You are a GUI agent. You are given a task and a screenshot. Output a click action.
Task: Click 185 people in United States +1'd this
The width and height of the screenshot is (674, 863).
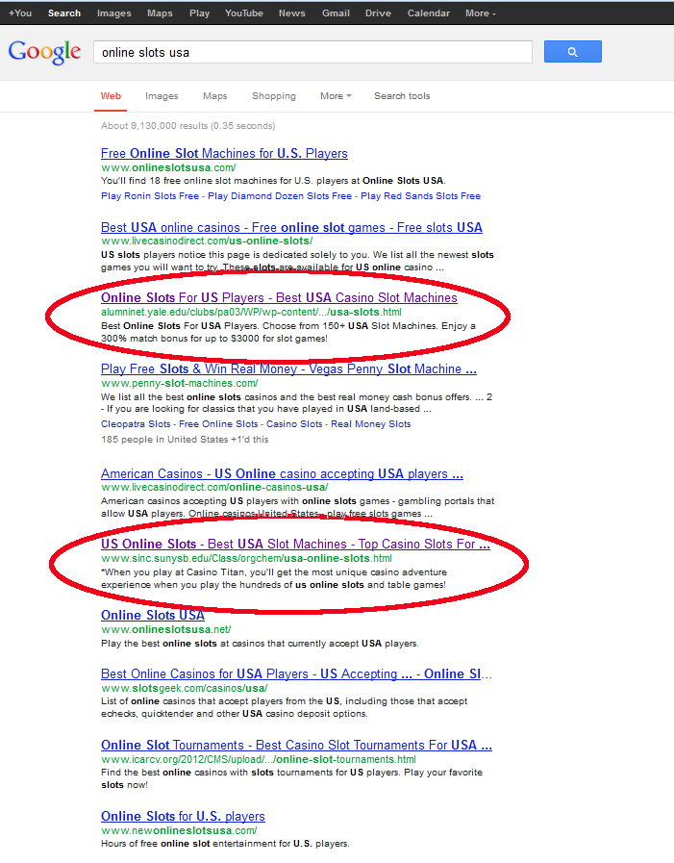185,440
